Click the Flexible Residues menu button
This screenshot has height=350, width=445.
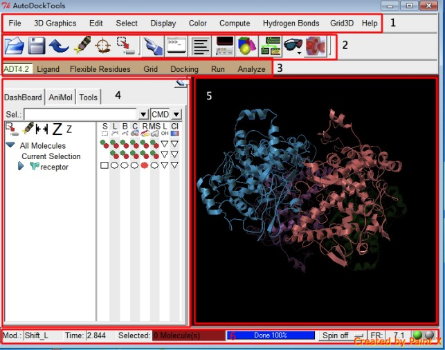(100, 69)
